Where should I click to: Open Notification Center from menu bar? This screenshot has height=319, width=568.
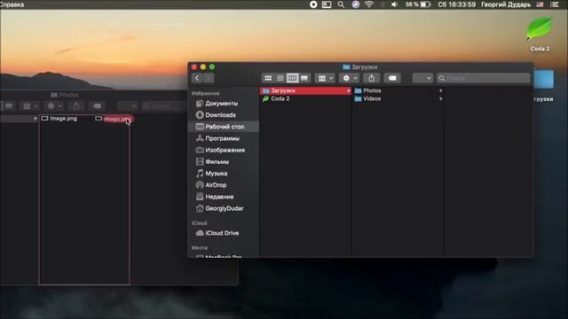click(555, 4)
